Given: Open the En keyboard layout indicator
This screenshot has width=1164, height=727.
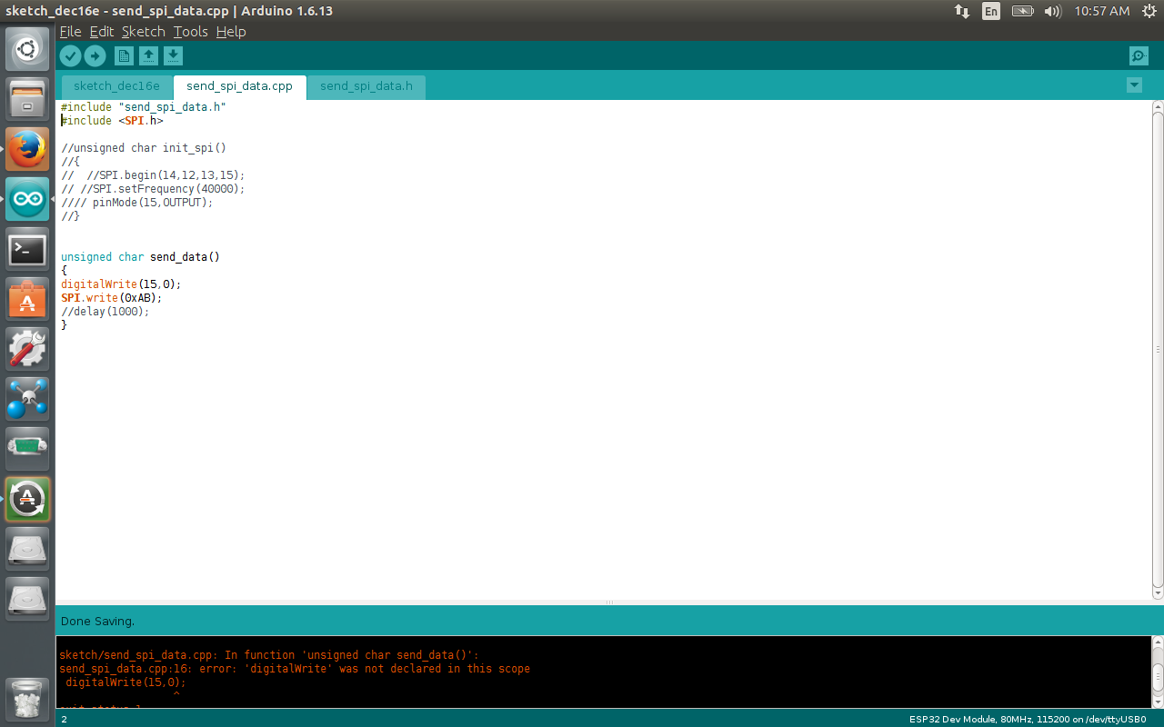Looking at the screenshot, I should tap(991, 11).
